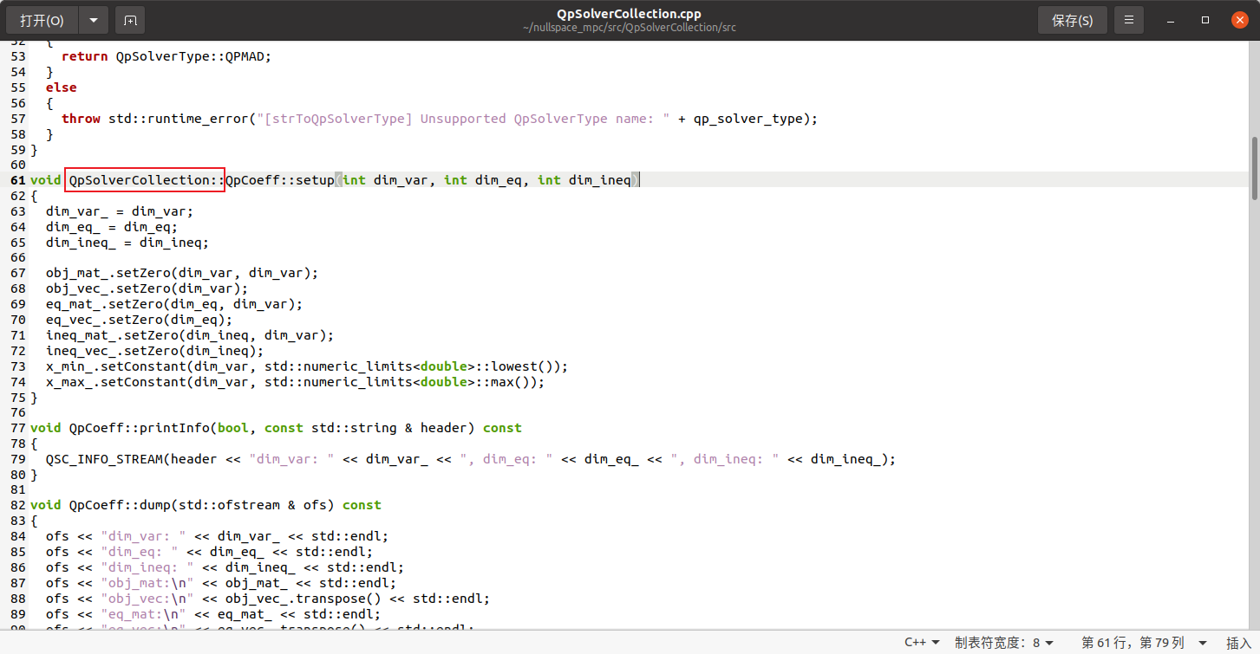Click 'QSC_INFO_STREAM' on line 79
Viewport: 1260px width, 654px height.
104,459
